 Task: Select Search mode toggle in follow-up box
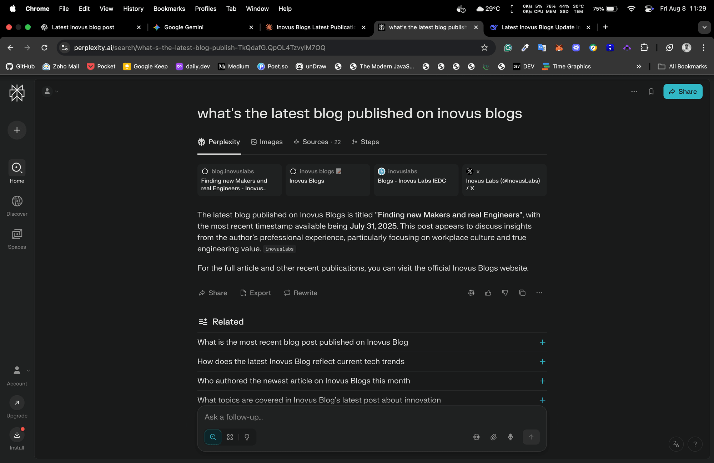213,437
